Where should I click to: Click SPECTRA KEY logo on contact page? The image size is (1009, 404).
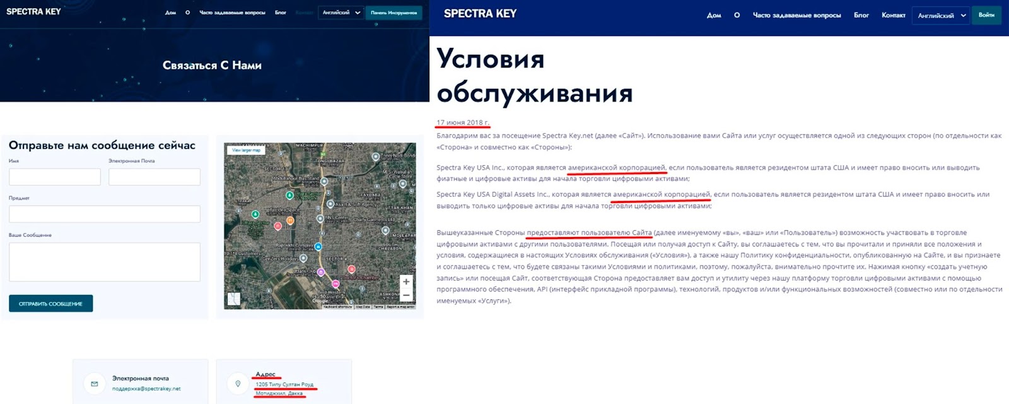coord(33,11)
